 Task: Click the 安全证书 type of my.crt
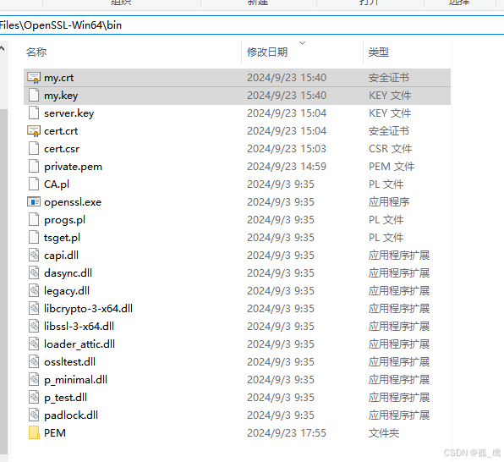tap(389, 78)
